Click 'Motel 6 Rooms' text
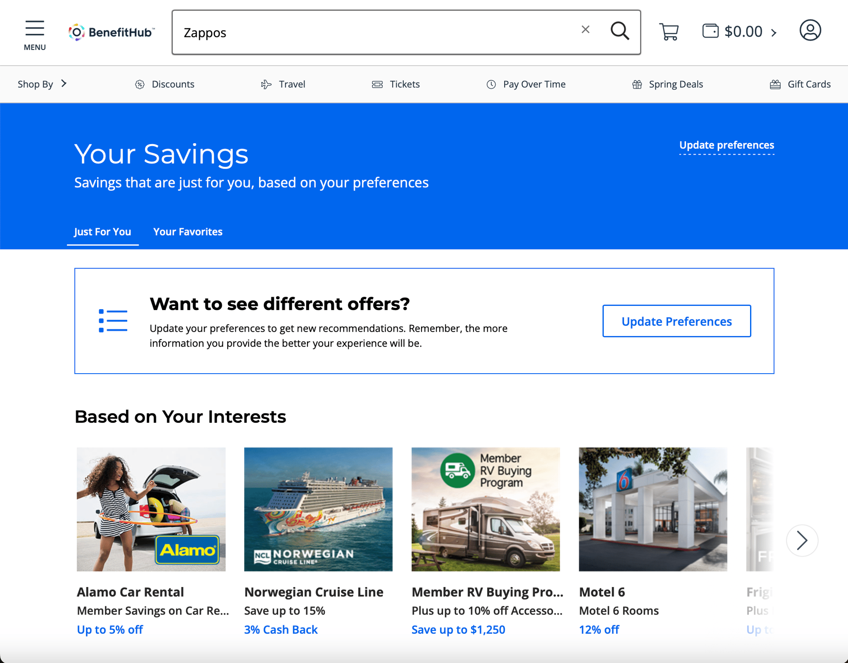 pos(619,610)
